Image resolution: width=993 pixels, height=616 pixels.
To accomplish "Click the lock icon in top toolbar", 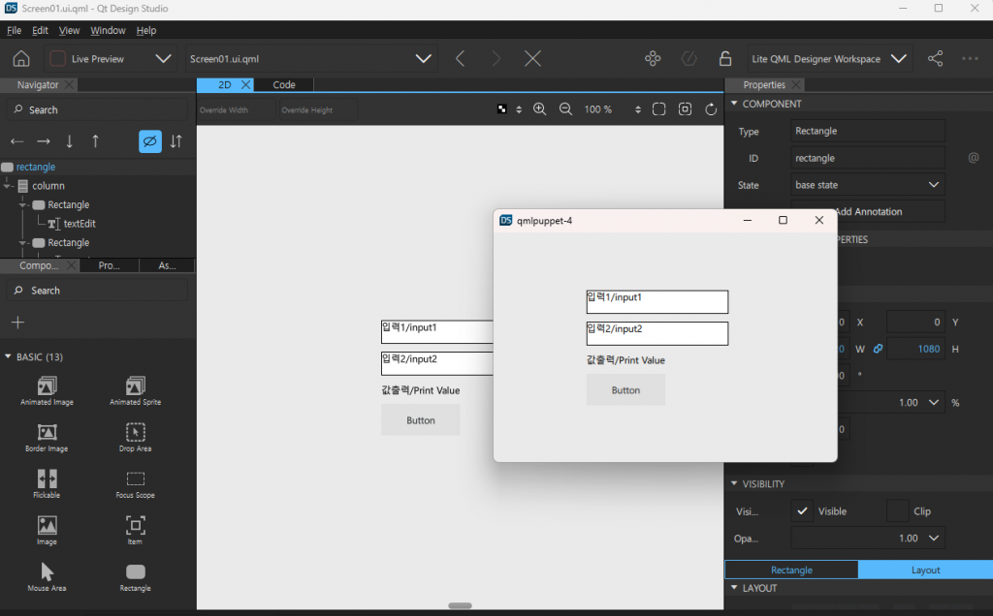I will (x=724, y=59).
